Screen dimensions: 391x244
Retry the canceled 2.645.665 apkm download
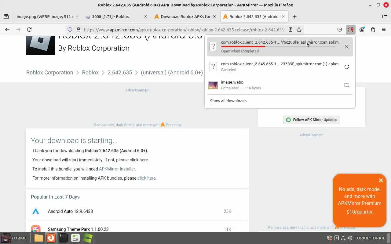click(x=347, y=67)
